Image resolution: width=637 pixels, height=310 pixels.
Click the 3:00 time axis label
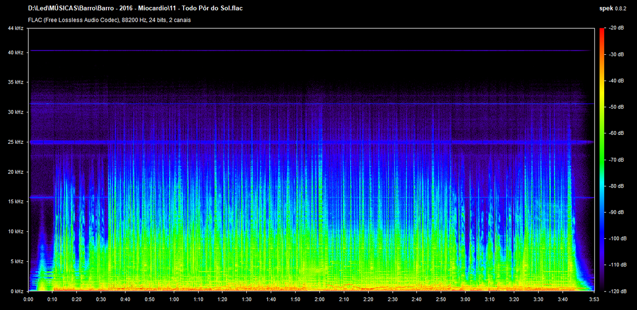tap(465, 300)
